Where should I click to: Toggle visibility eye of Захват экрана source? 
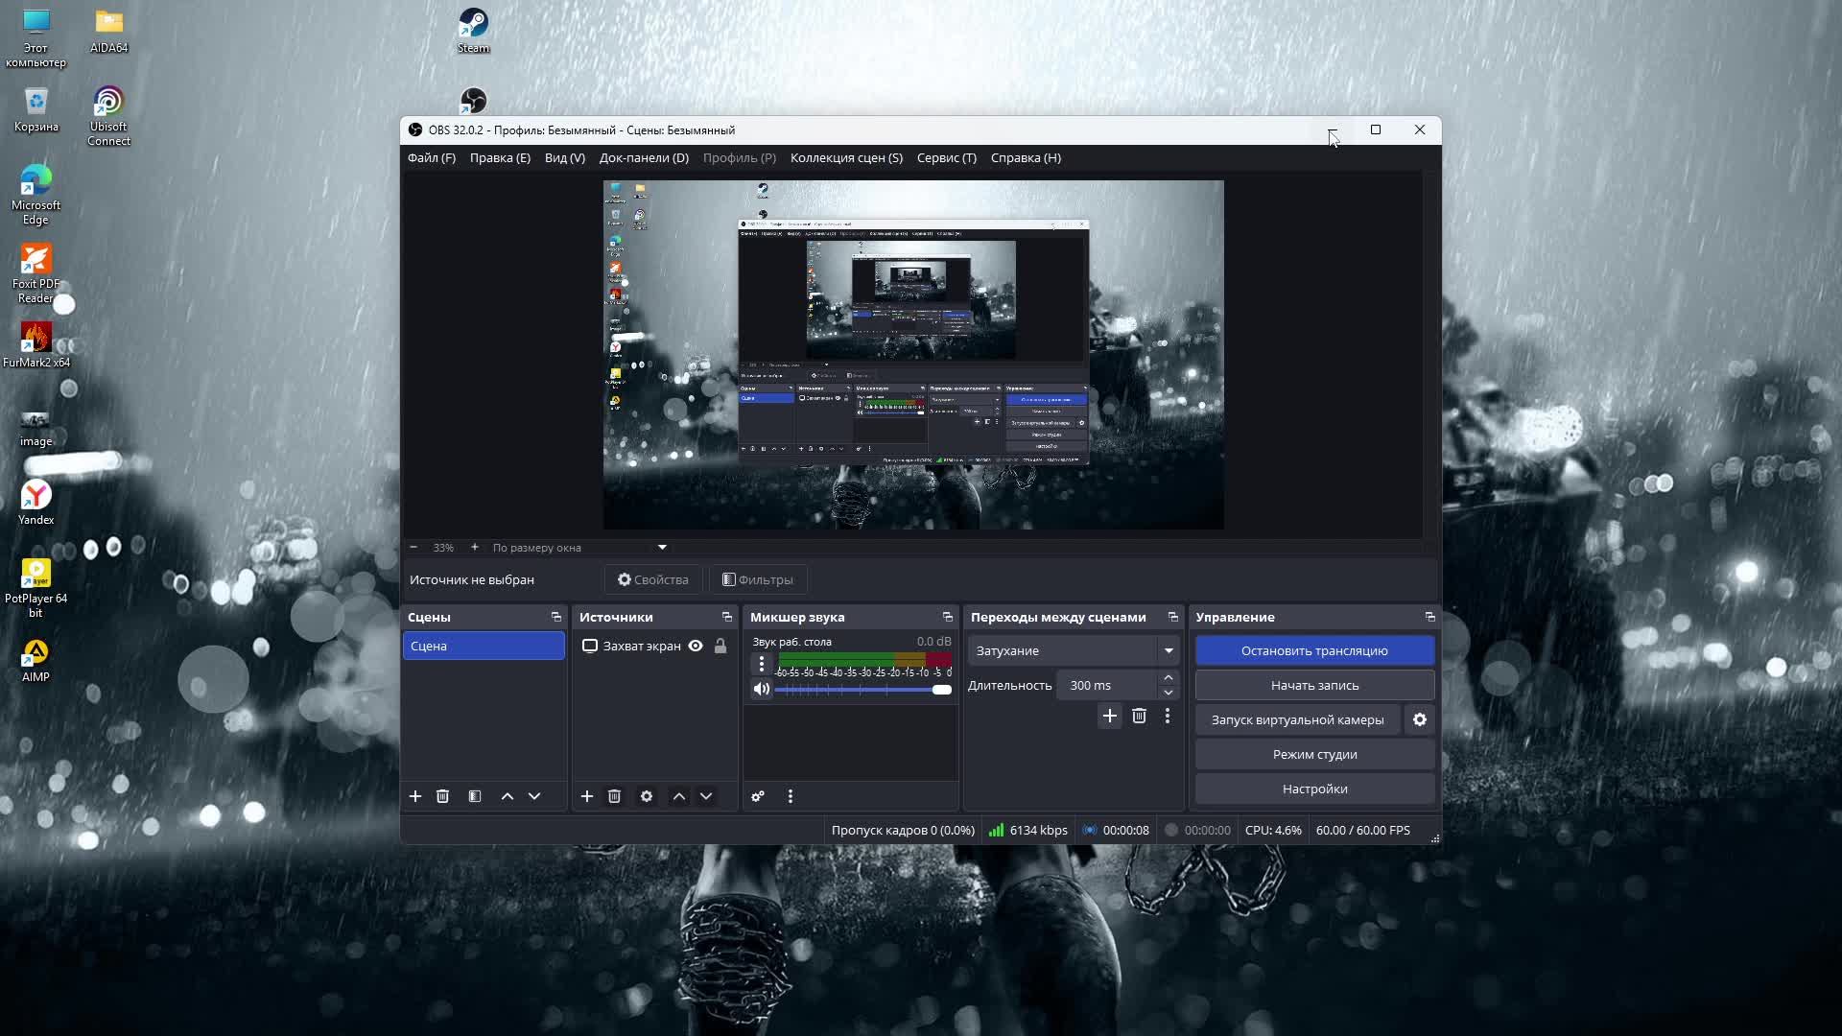696,646
